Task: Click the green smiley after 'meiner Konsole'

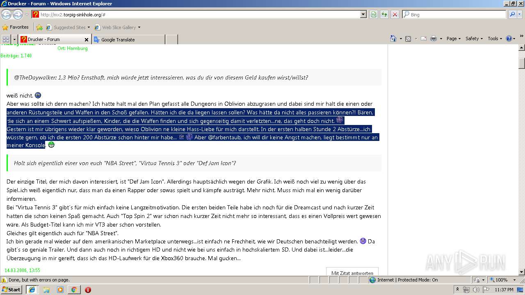Action: (51, 145)
